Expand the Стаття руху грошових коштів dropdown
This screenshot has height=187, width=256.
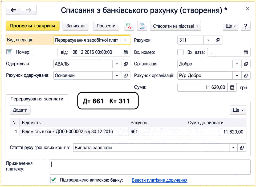pos(233,148)
